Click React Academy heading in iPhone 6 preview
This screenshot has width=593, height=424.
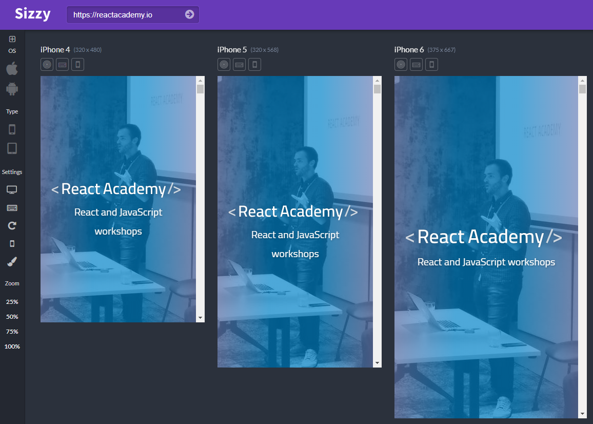pyautogui.click(x=483, y=237)
